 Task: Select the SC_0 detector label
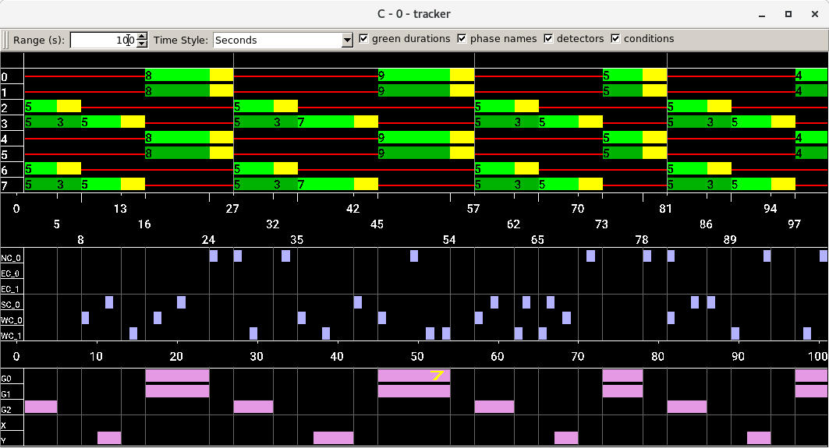click(x=11, y=305)
